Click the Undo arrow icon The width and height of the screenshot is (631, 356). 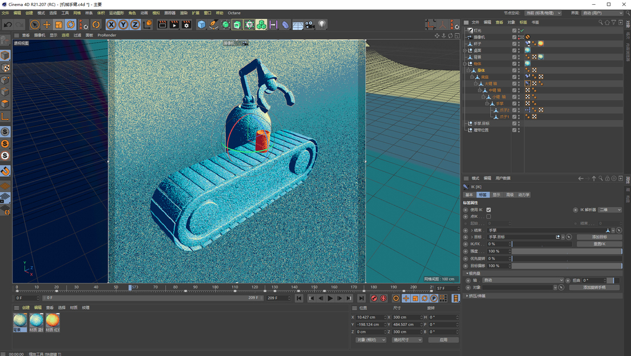[x=8, y=24]
